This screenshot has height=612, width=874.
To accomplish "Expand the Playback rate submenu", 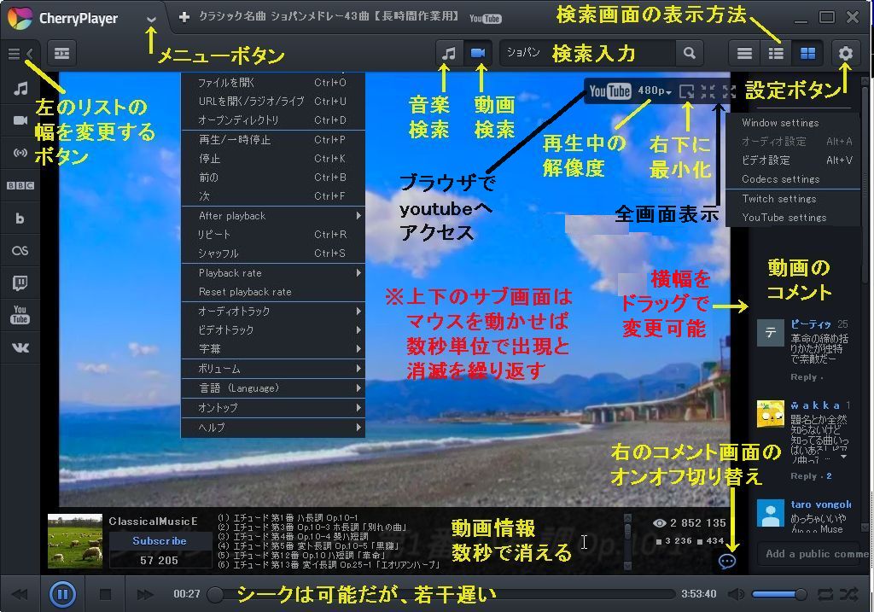I will coord(273,273).
